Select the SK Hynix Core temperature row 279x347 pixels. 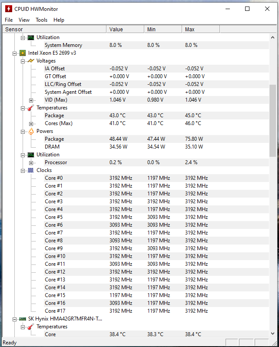coord(156,334)
